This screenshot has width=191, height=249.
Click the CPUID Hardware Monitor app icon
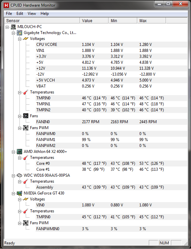pyautogui.click(x=6, y=5)
